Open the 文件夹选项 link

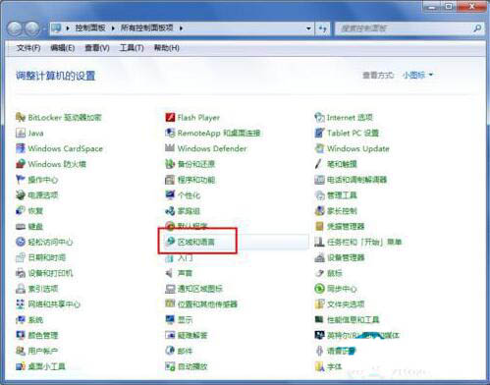(x=346, y=304)
